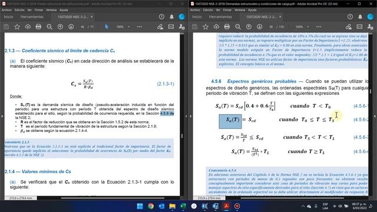The width and height of the screenshot is (377, 212).
Task: Click screen recorder icon in taskbar
Action: click(x=237, y=206)
